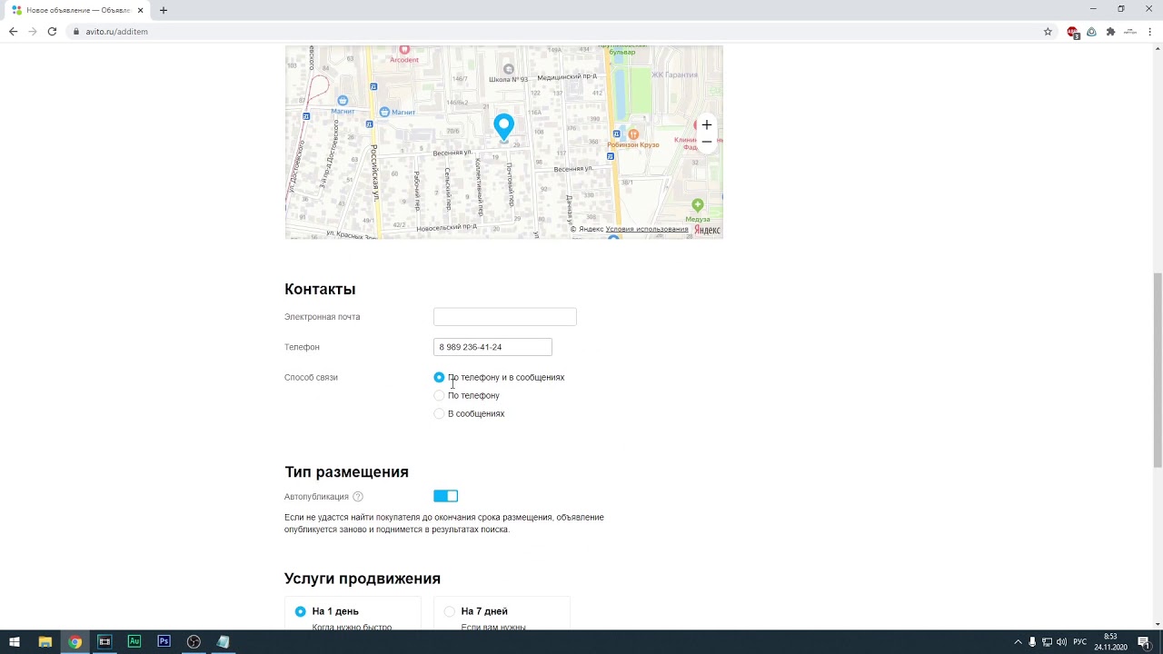Click the microphone tray icon

point(1032,642)
